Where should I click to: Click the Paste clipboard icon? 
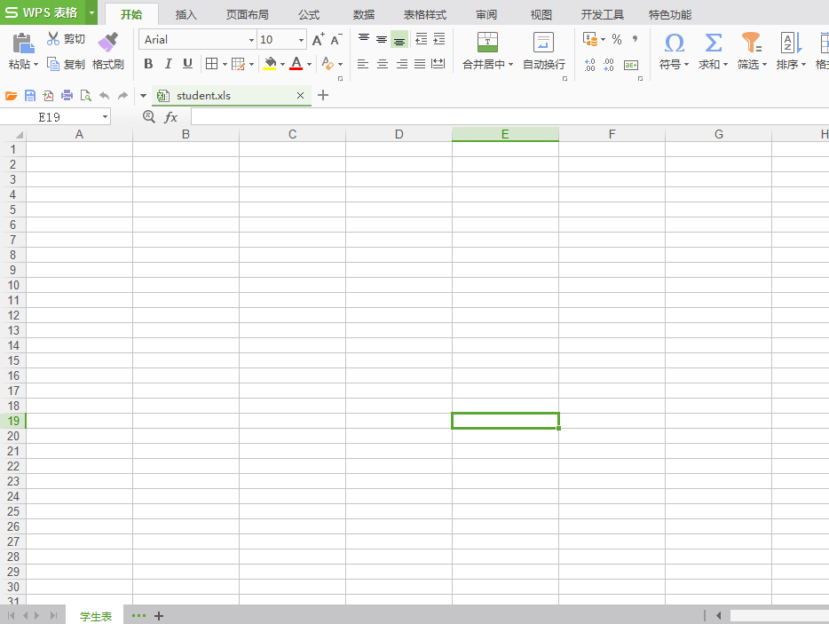23,43
